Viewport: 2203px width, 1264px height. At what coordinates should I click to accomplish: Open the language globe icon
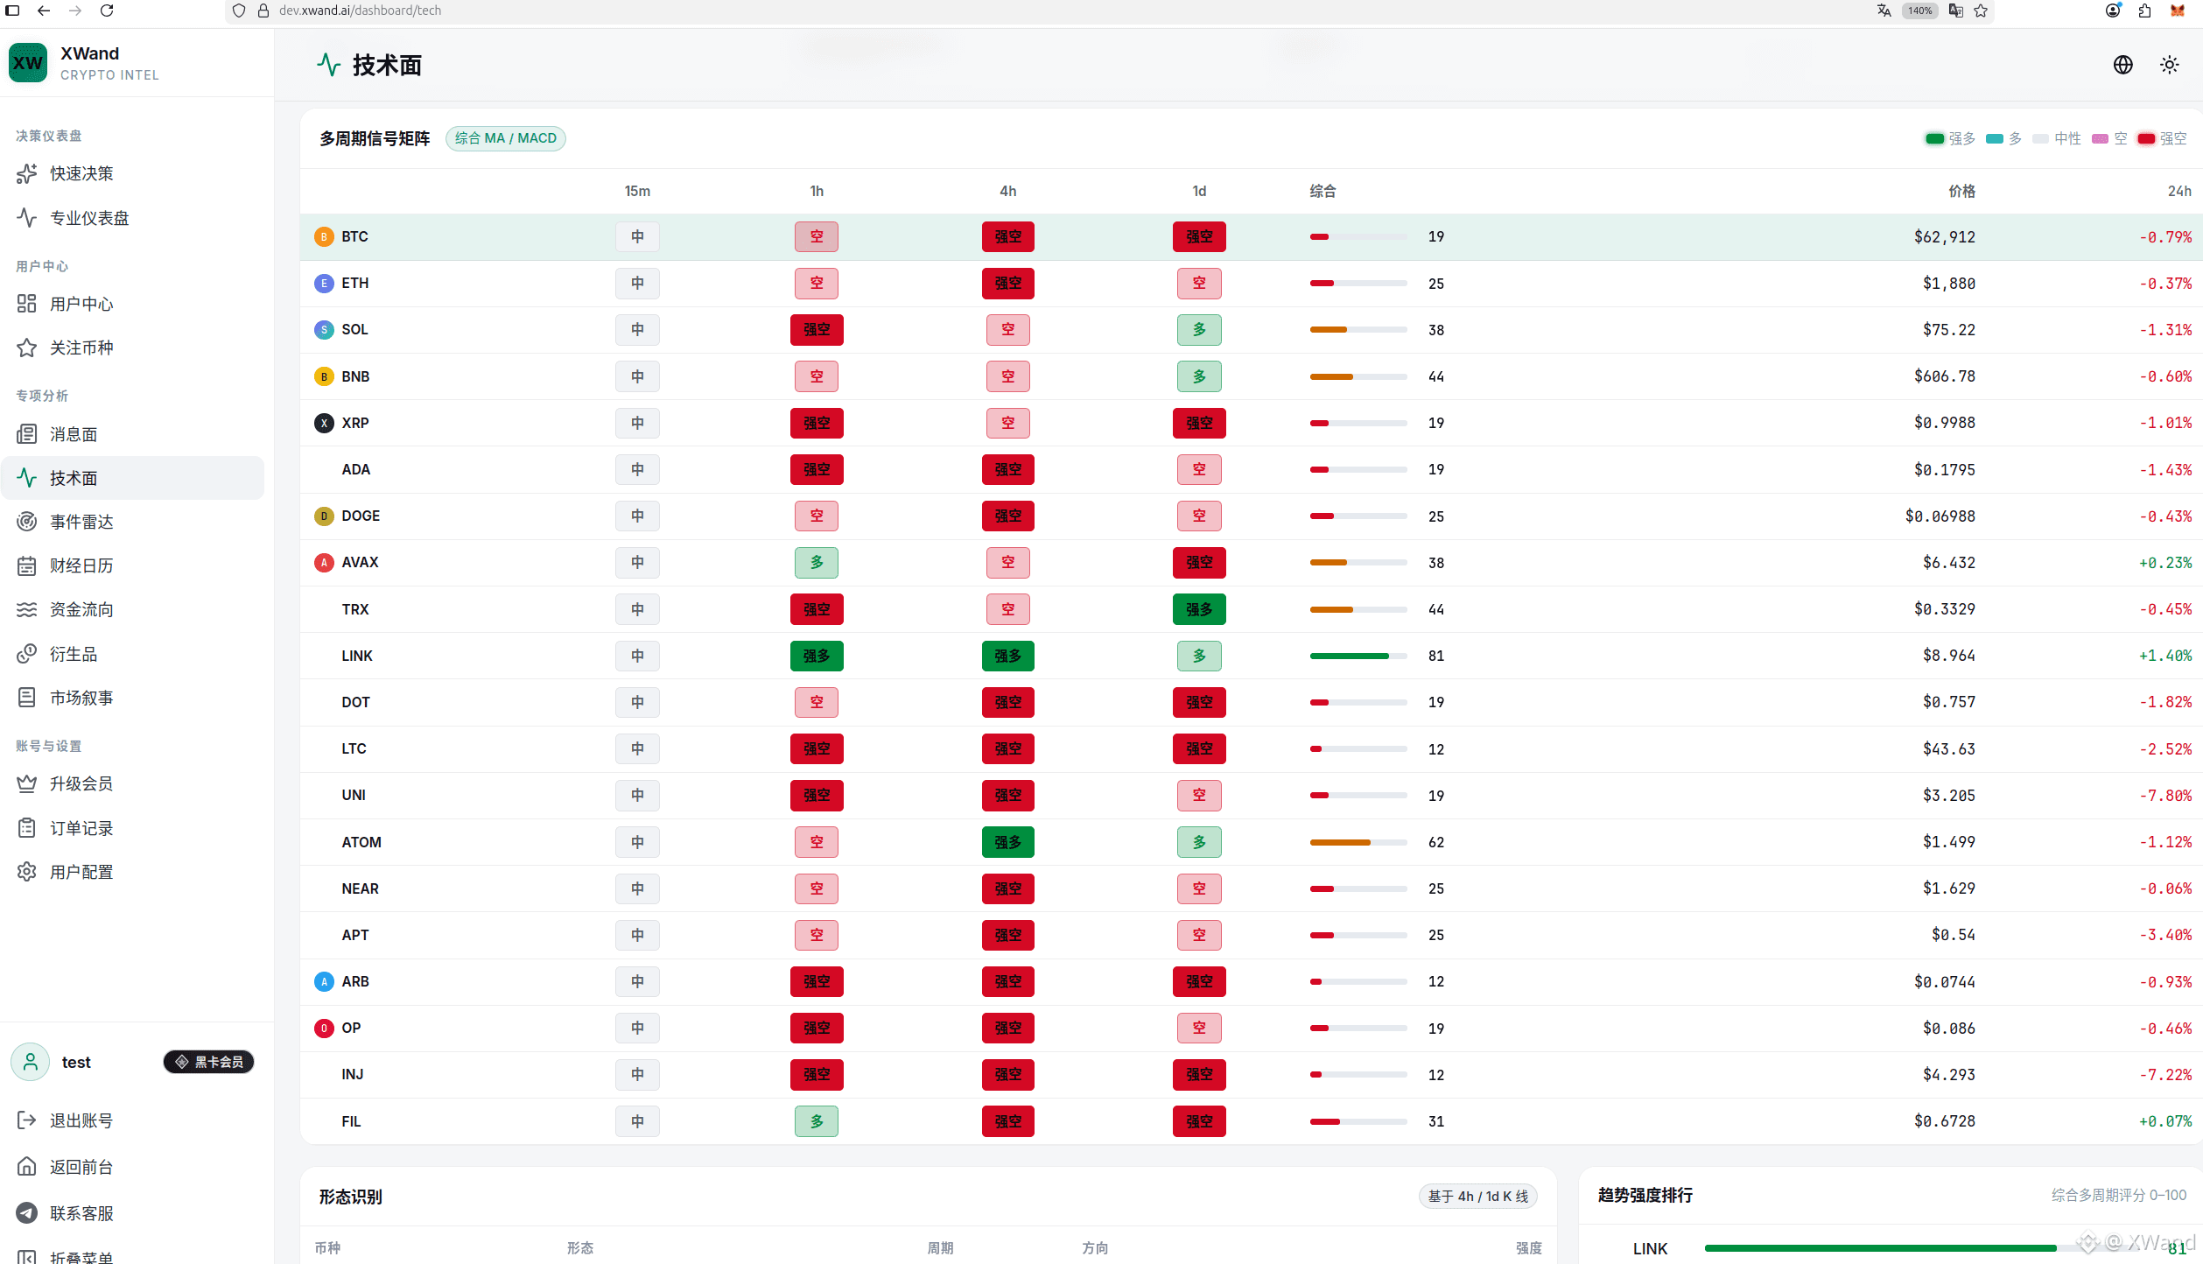[2122, 65]
